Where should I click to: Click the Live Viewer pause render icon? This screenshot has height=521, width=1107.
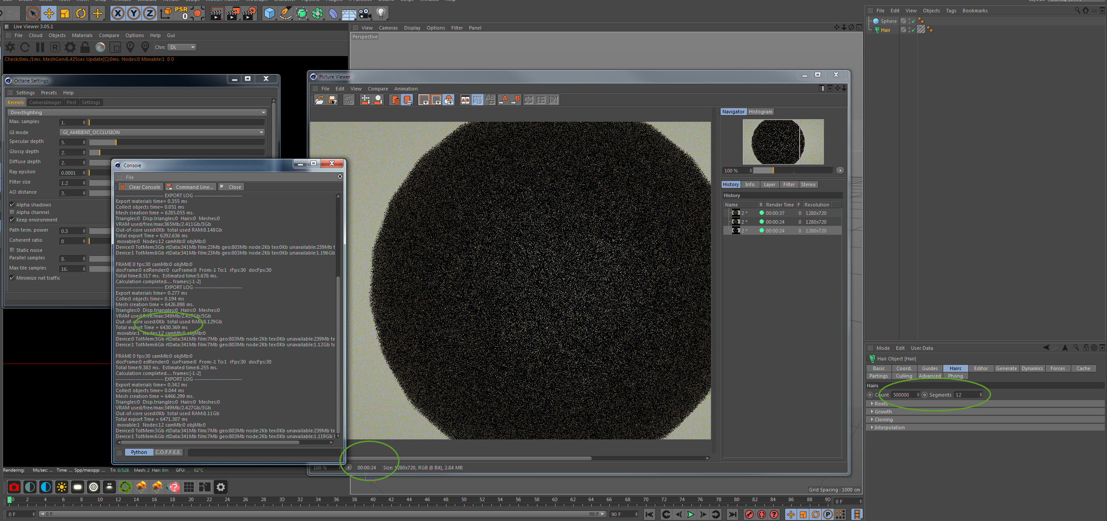click(x=40, y=47)
